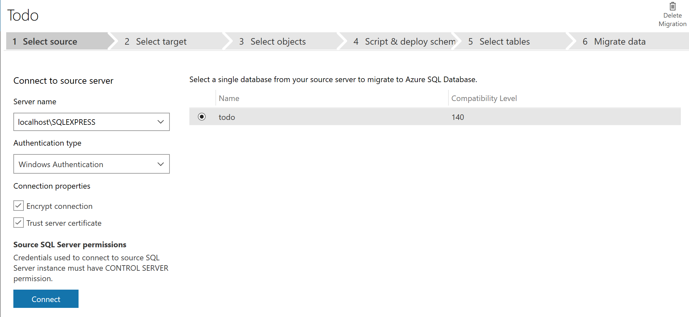
Task: Click the Connect to source server heading
Action: click(x=63, y=80)
